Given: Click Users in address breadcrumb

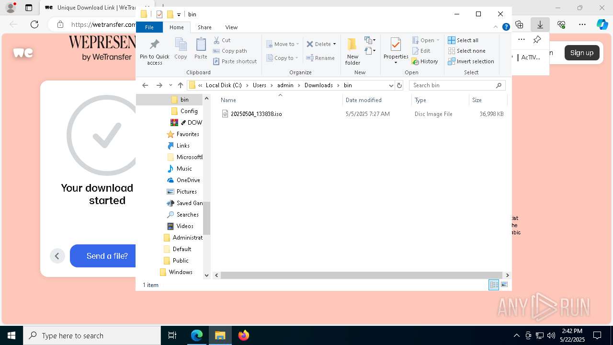Looking at the screenshot, I should pyautogui.click(x=259, y=85).
